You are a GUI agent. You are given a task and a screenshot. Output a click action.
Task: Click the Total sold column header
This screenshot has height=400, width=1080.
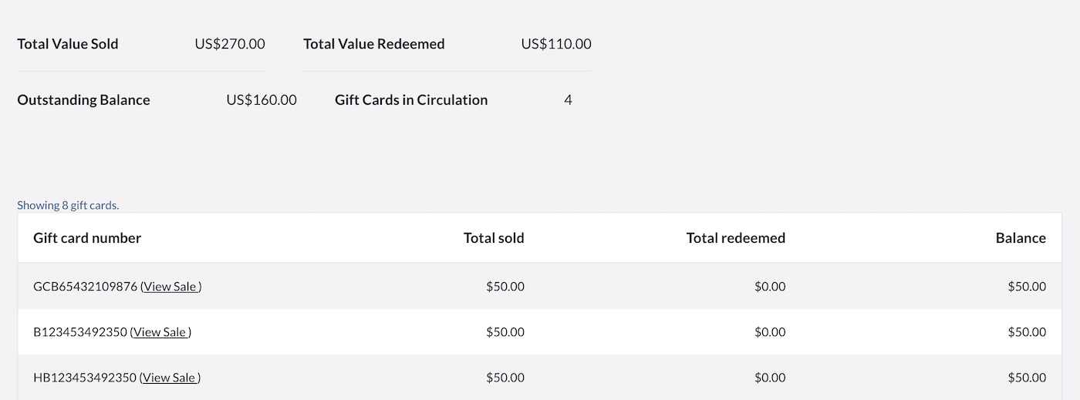click(x=494, y=238)
